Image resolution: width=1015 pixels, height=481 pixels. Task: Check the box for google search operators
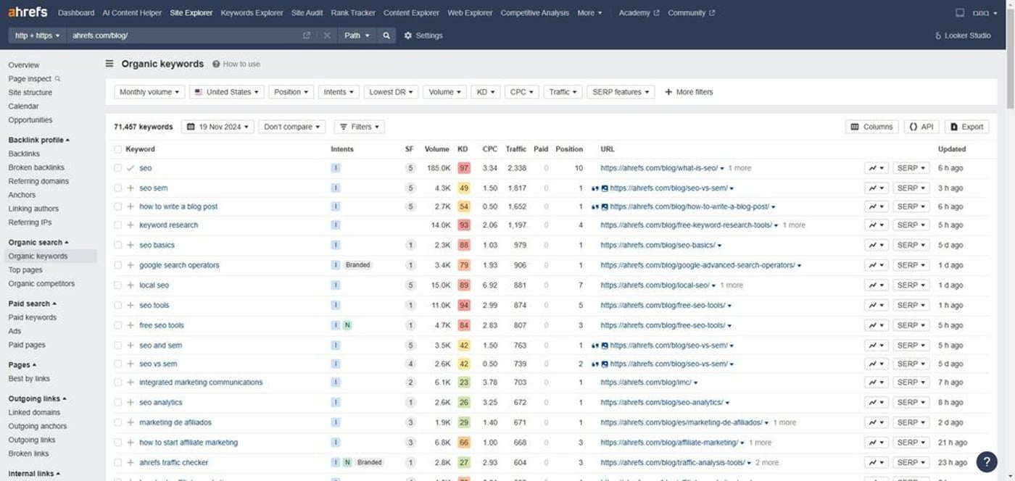point(117,265)
